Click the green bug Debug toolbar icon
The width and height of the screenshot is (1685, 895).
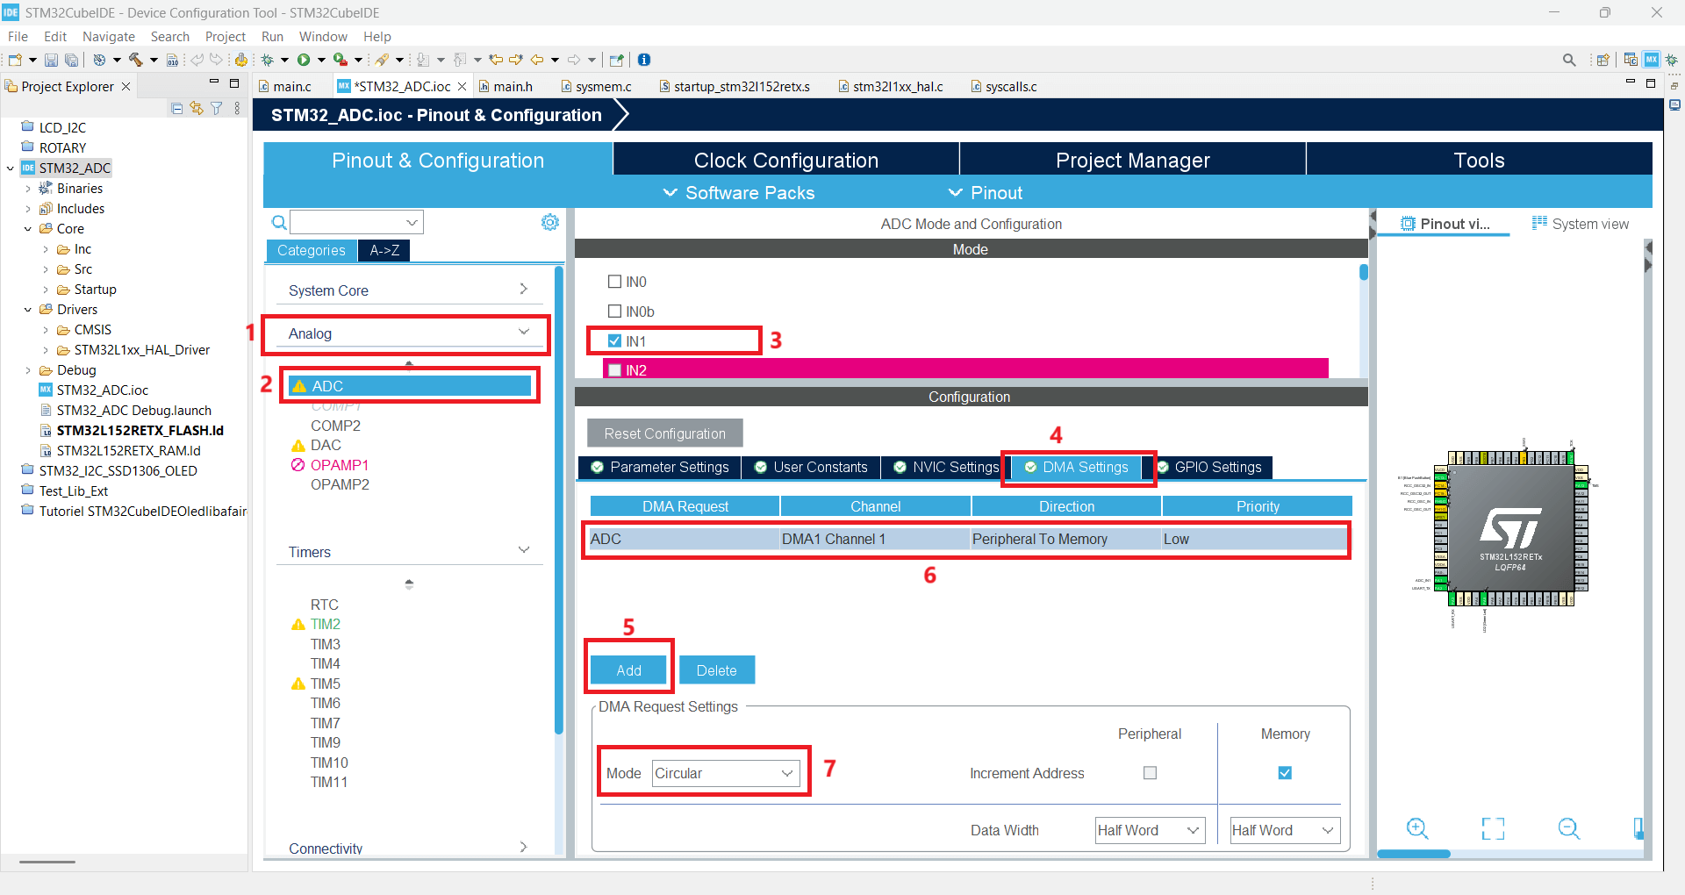(x=268, y=60)
